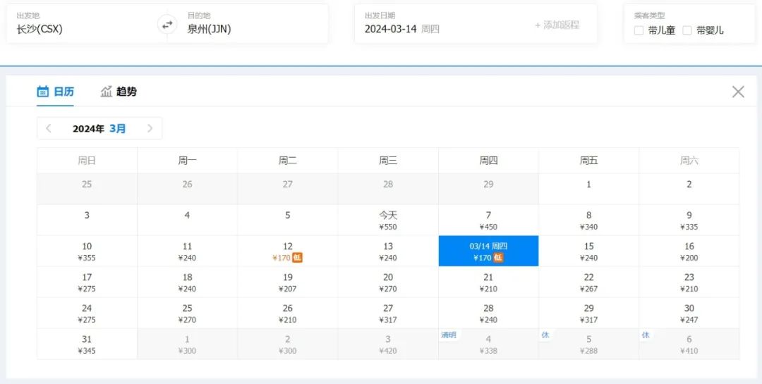
Task: Click March 1 date cell
Action: pyautogui.click(x=588, y=189)
